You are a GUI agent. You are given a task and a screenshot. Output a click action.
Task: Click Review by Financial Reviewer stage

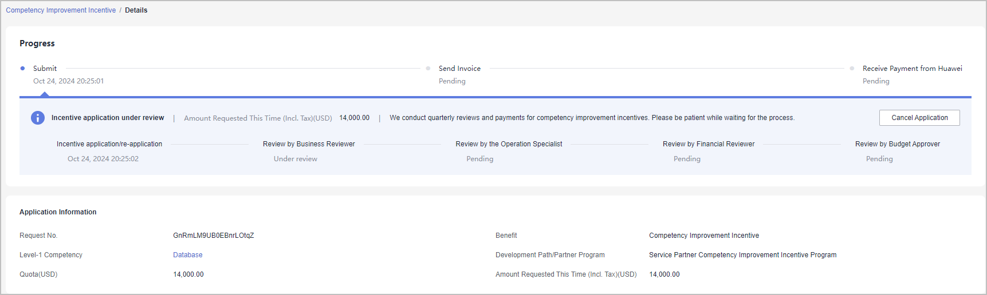(709, 144)
